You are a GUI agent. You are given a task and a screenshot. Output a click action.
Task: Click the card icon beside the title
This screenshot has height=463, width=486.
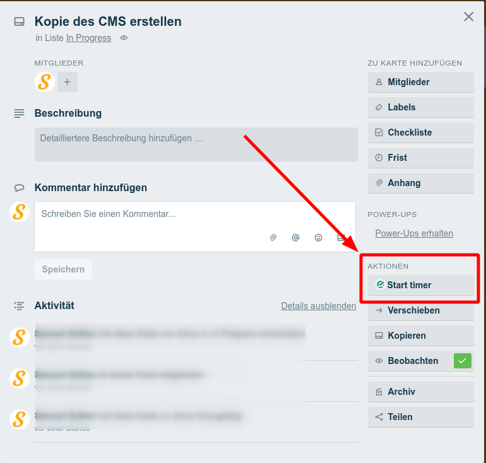(19, 21)
